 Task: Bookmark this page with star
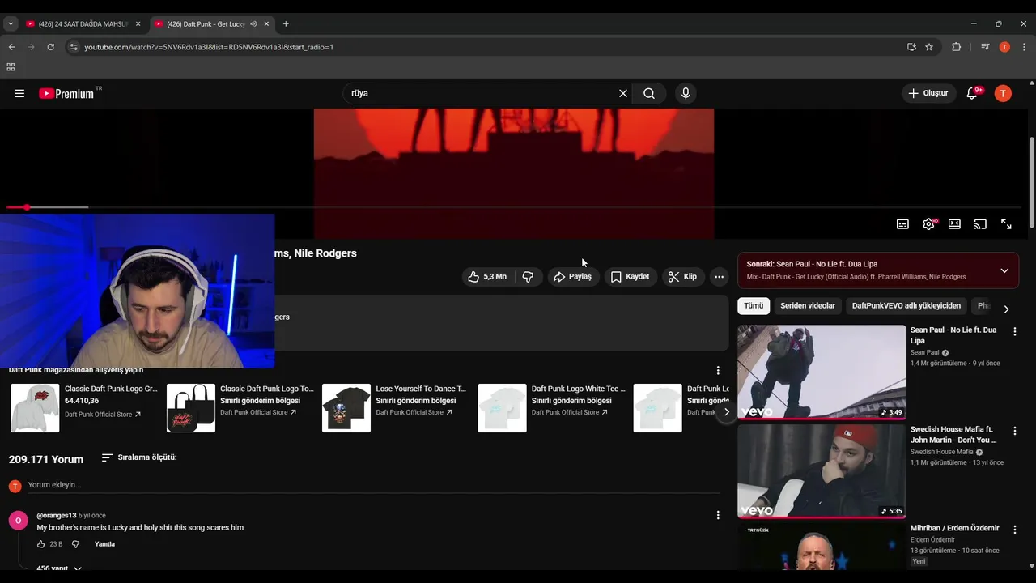929,47
